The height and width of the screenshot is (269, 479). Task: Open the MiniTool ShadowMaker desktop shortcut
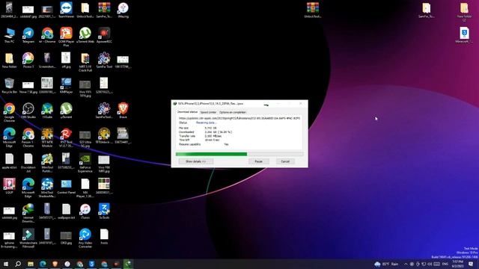pyautogui.click(x=47, y=188)
